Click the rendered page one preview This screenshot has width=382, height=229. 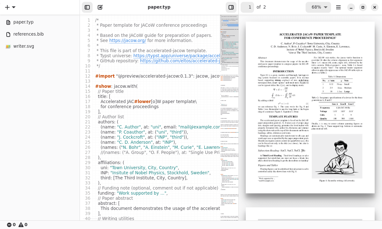(310, 108)
